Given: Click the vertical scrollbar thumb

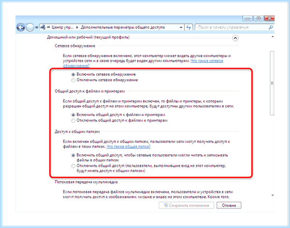Looking at the screenshot, I should [x=272, y=83].
